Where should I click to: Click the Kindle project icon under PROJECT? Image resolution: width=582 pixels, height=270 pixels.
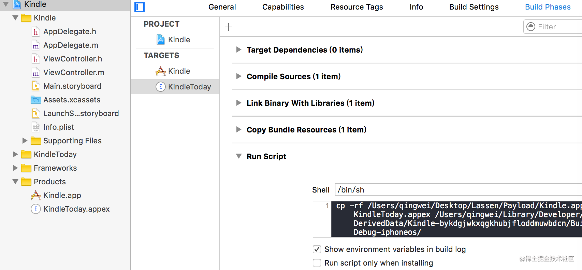(161, 40)
